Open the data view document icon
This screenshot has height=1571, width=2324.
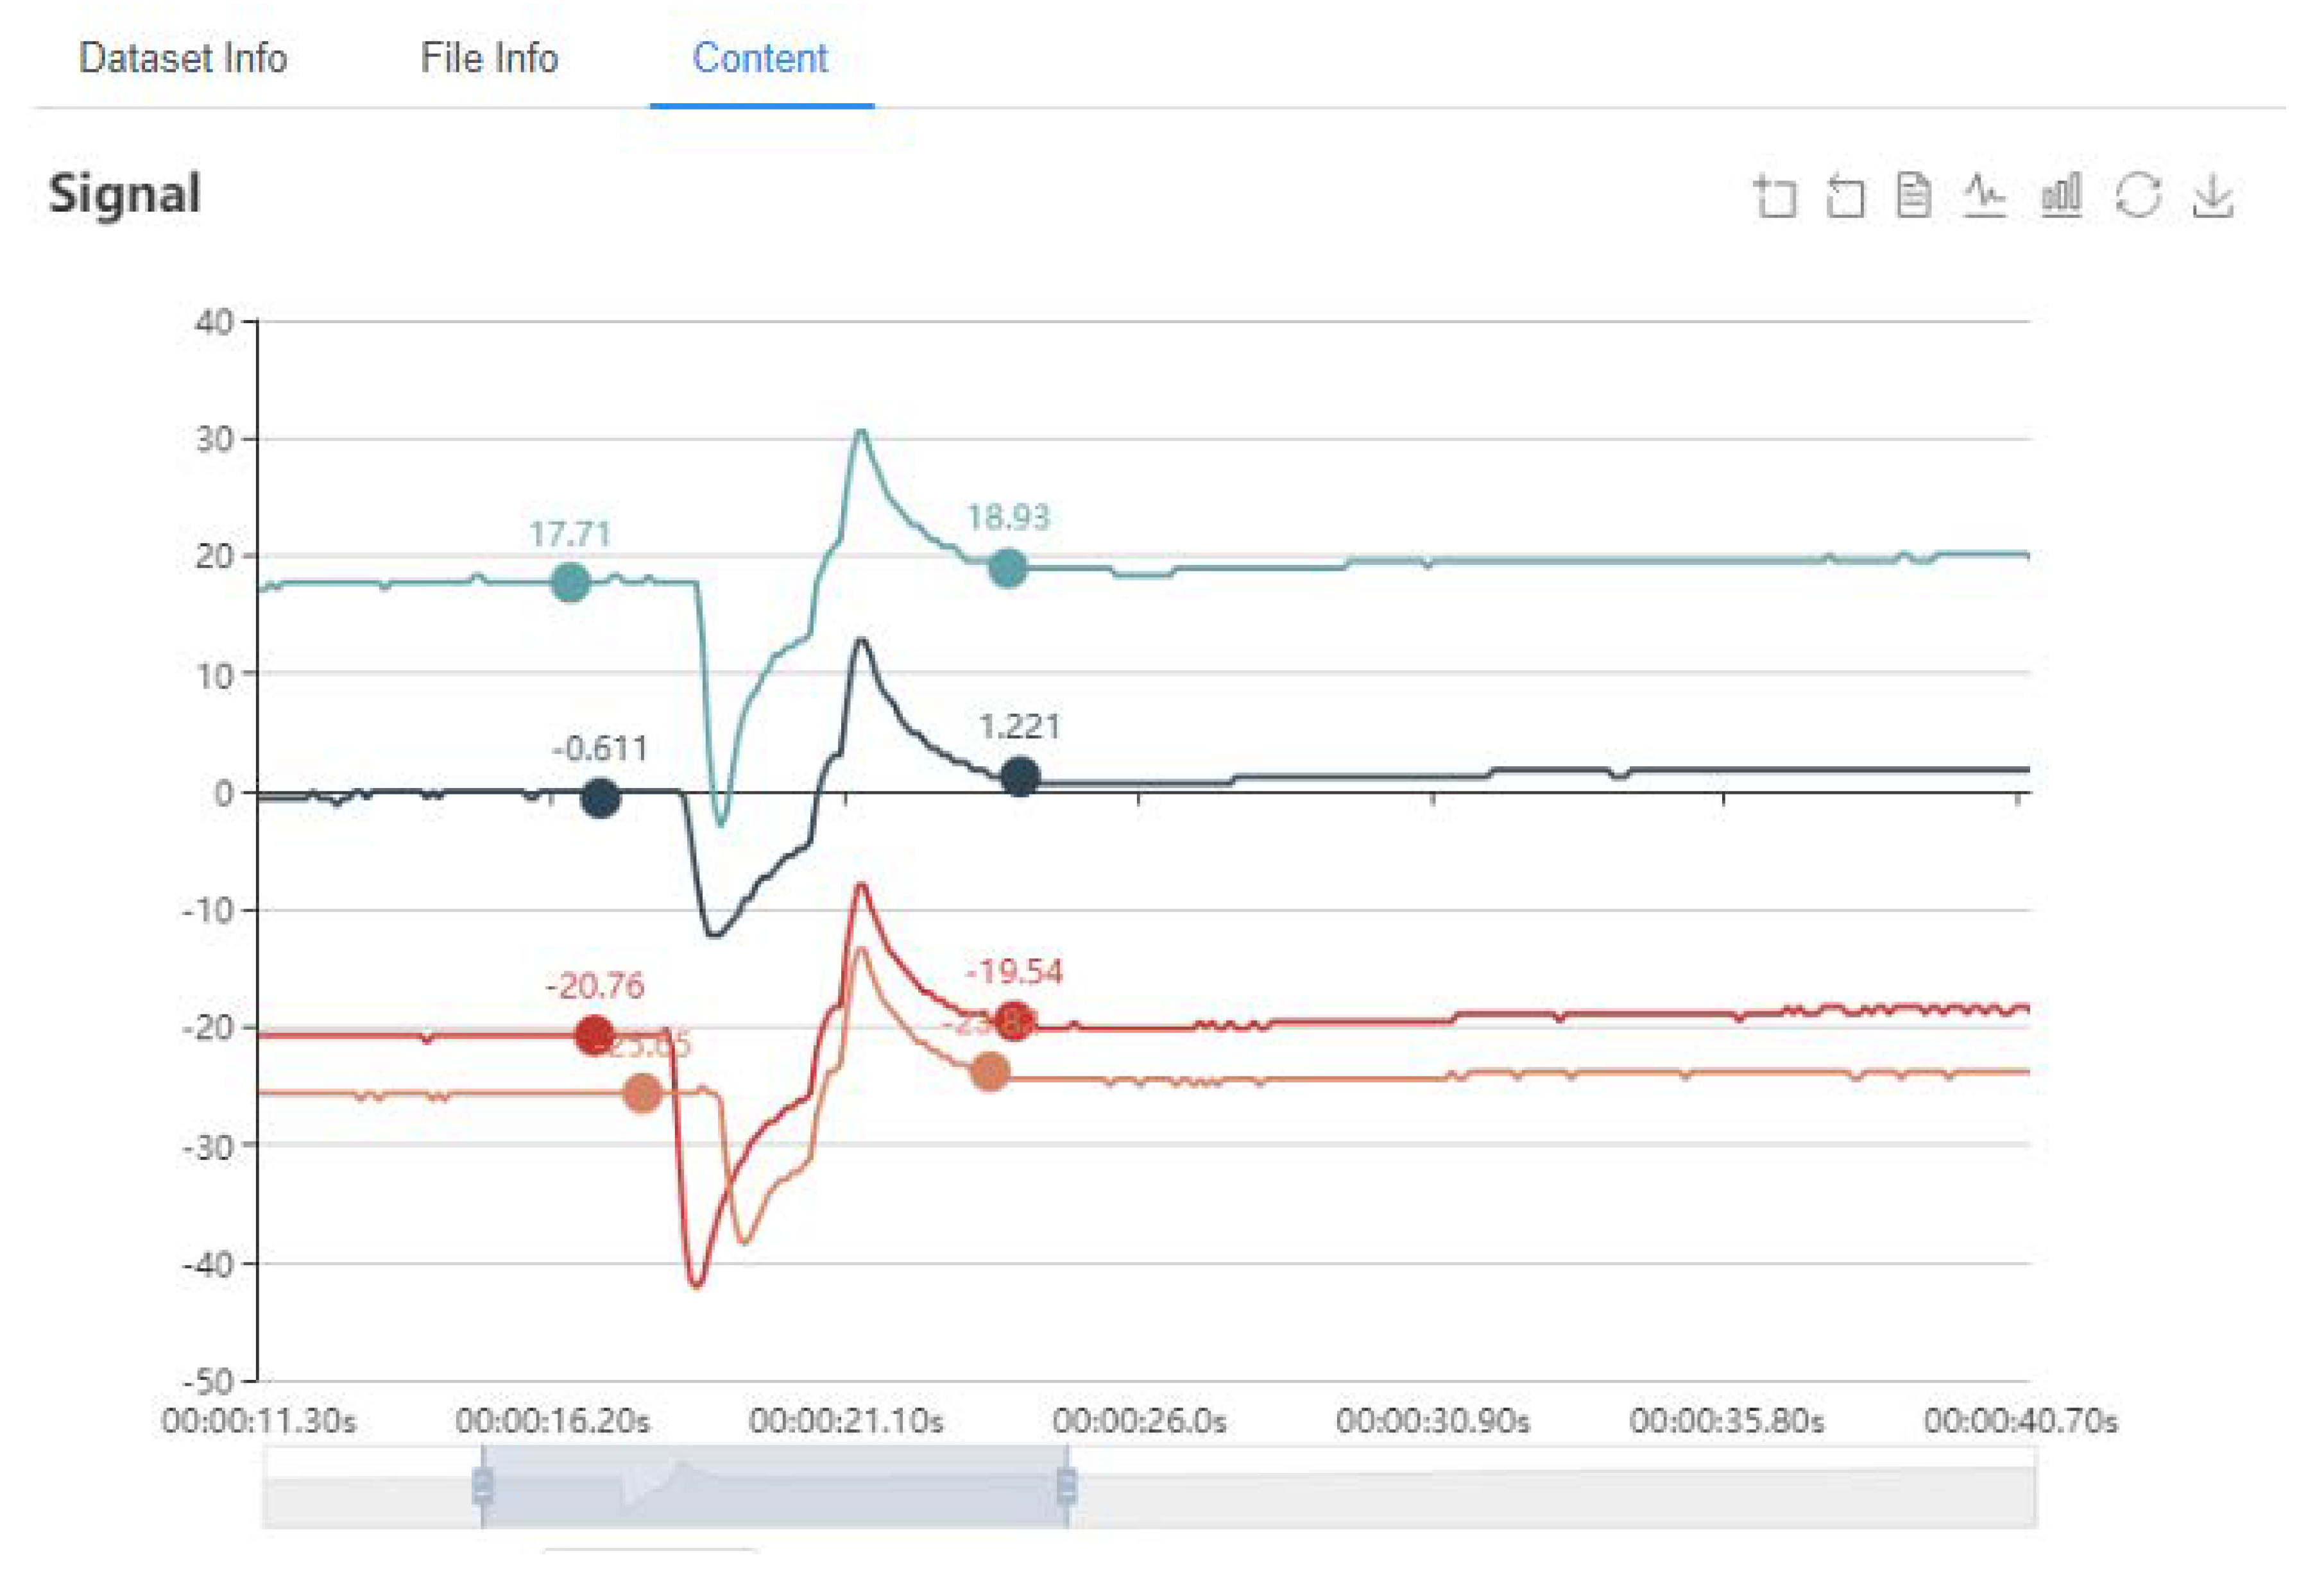click(x=1913, y=195)
